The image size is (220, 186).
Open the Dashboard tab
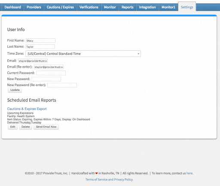pyautogui.click(x=12, y=7)
